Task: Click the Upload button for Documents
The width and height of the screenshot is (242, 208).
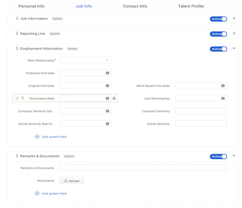Action: coord(72,180)
